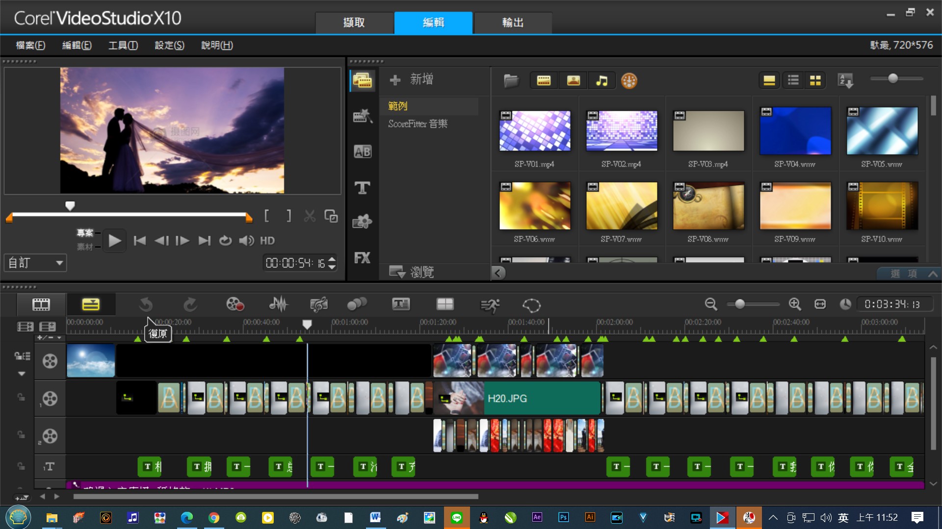
Task: Show or hide video clips in library
Action: pos(544,81)
